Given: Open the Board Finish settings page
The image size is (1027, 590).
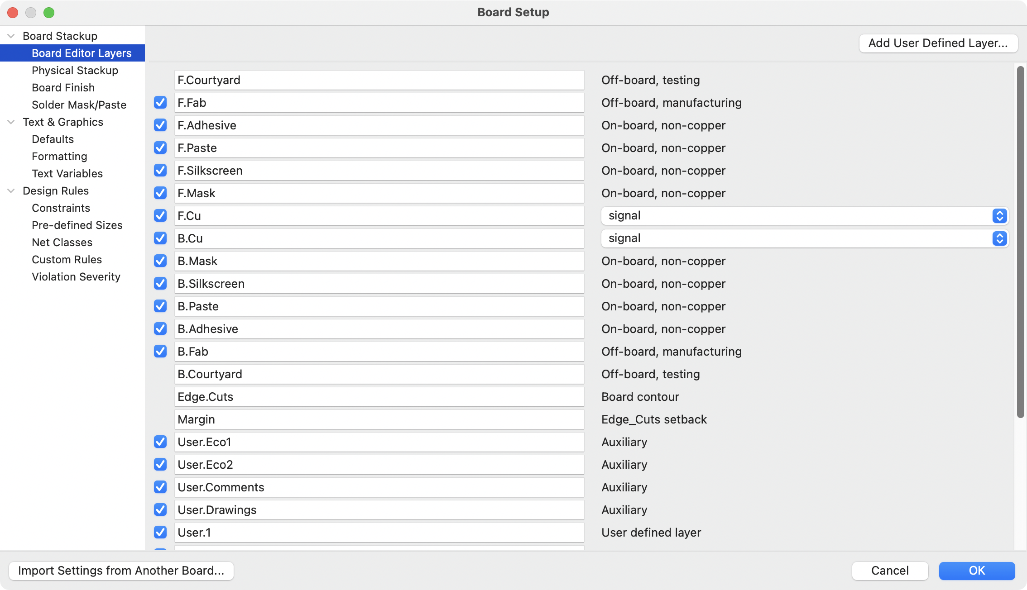Looking at the screenshot, I should [x=63, y=87].
